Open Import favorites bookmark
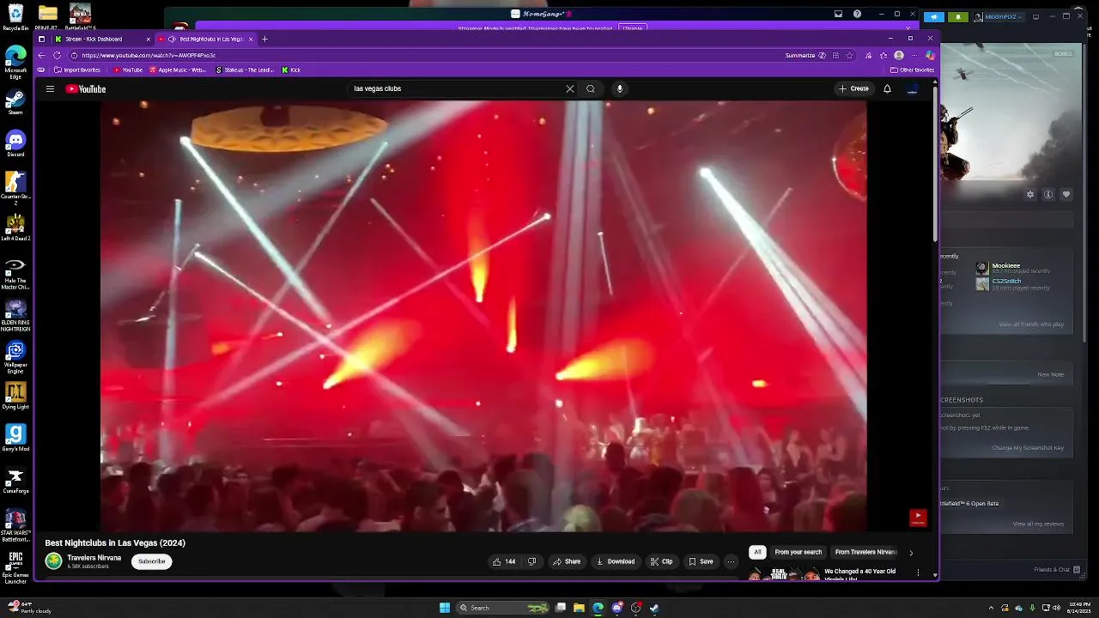Screen dimensions: 1099x618 (x=77, y=70)
